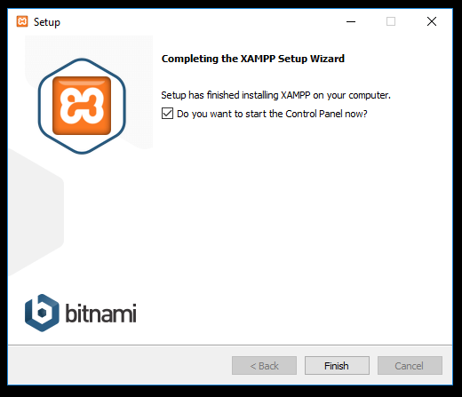This screenshot has height=397, width=462.
Task: Click the greyed-out Cancel button
Action: (x=410, y=366)
